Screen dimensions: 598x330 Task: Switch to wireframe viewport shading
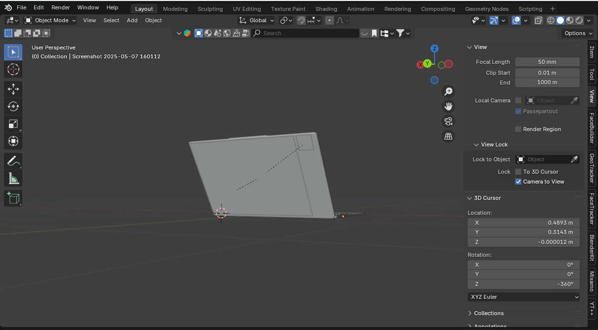pyautogui.click(x=551, y=20)
